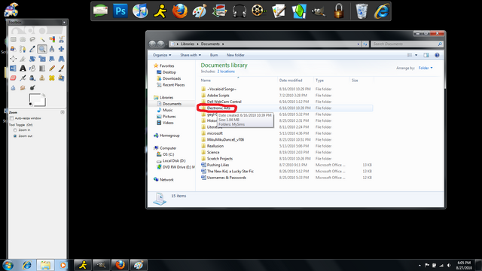Select the Blur/Sharpen droplet tool

coord(14,87)
